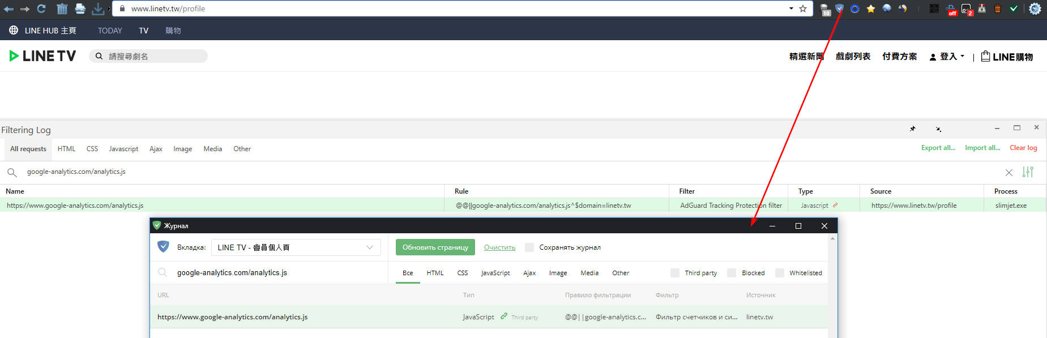The image size is (1047, 338).
Task: Click Очистить link in Журнал
Action: point(499,247)
